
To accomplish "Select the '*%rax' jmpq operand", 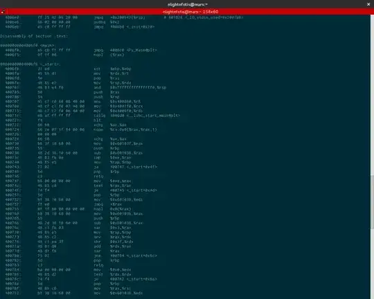I will (116, 204).
